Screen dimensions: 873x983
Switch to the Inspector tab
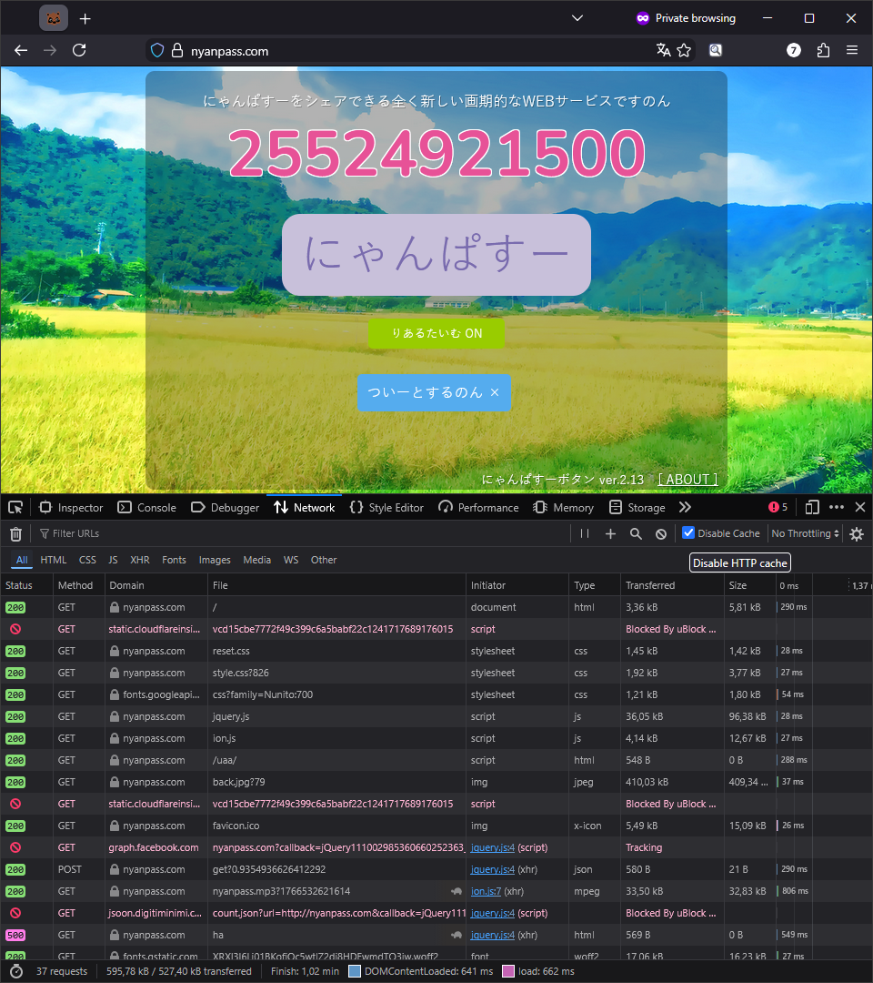(x=71, y=507)
